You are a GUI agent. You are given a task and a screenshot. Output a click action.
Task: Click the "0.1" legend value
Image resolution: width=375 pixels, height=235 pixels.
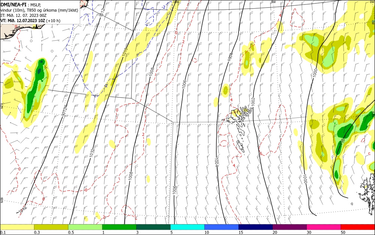coord(3,232)
